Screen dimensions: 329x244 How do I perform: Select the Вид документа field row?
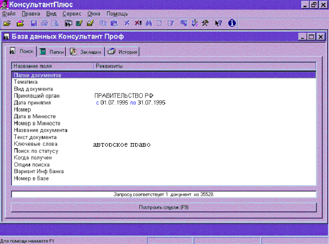click(x=164, y=89)
